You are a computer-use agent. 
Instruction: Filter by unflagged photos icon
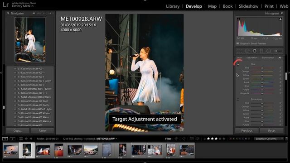click(180, 139)
